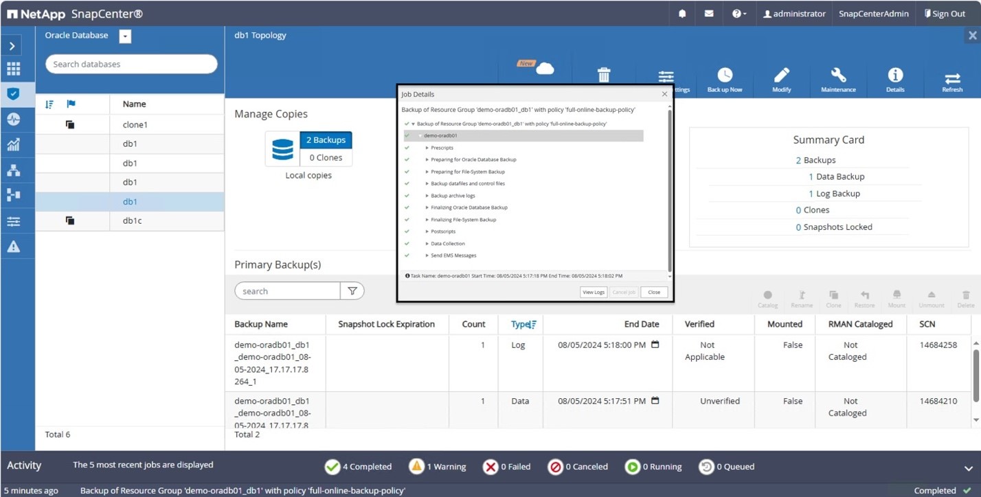981x497 pixels.
Task: Select the db1c database row
Action: (130, 221)
